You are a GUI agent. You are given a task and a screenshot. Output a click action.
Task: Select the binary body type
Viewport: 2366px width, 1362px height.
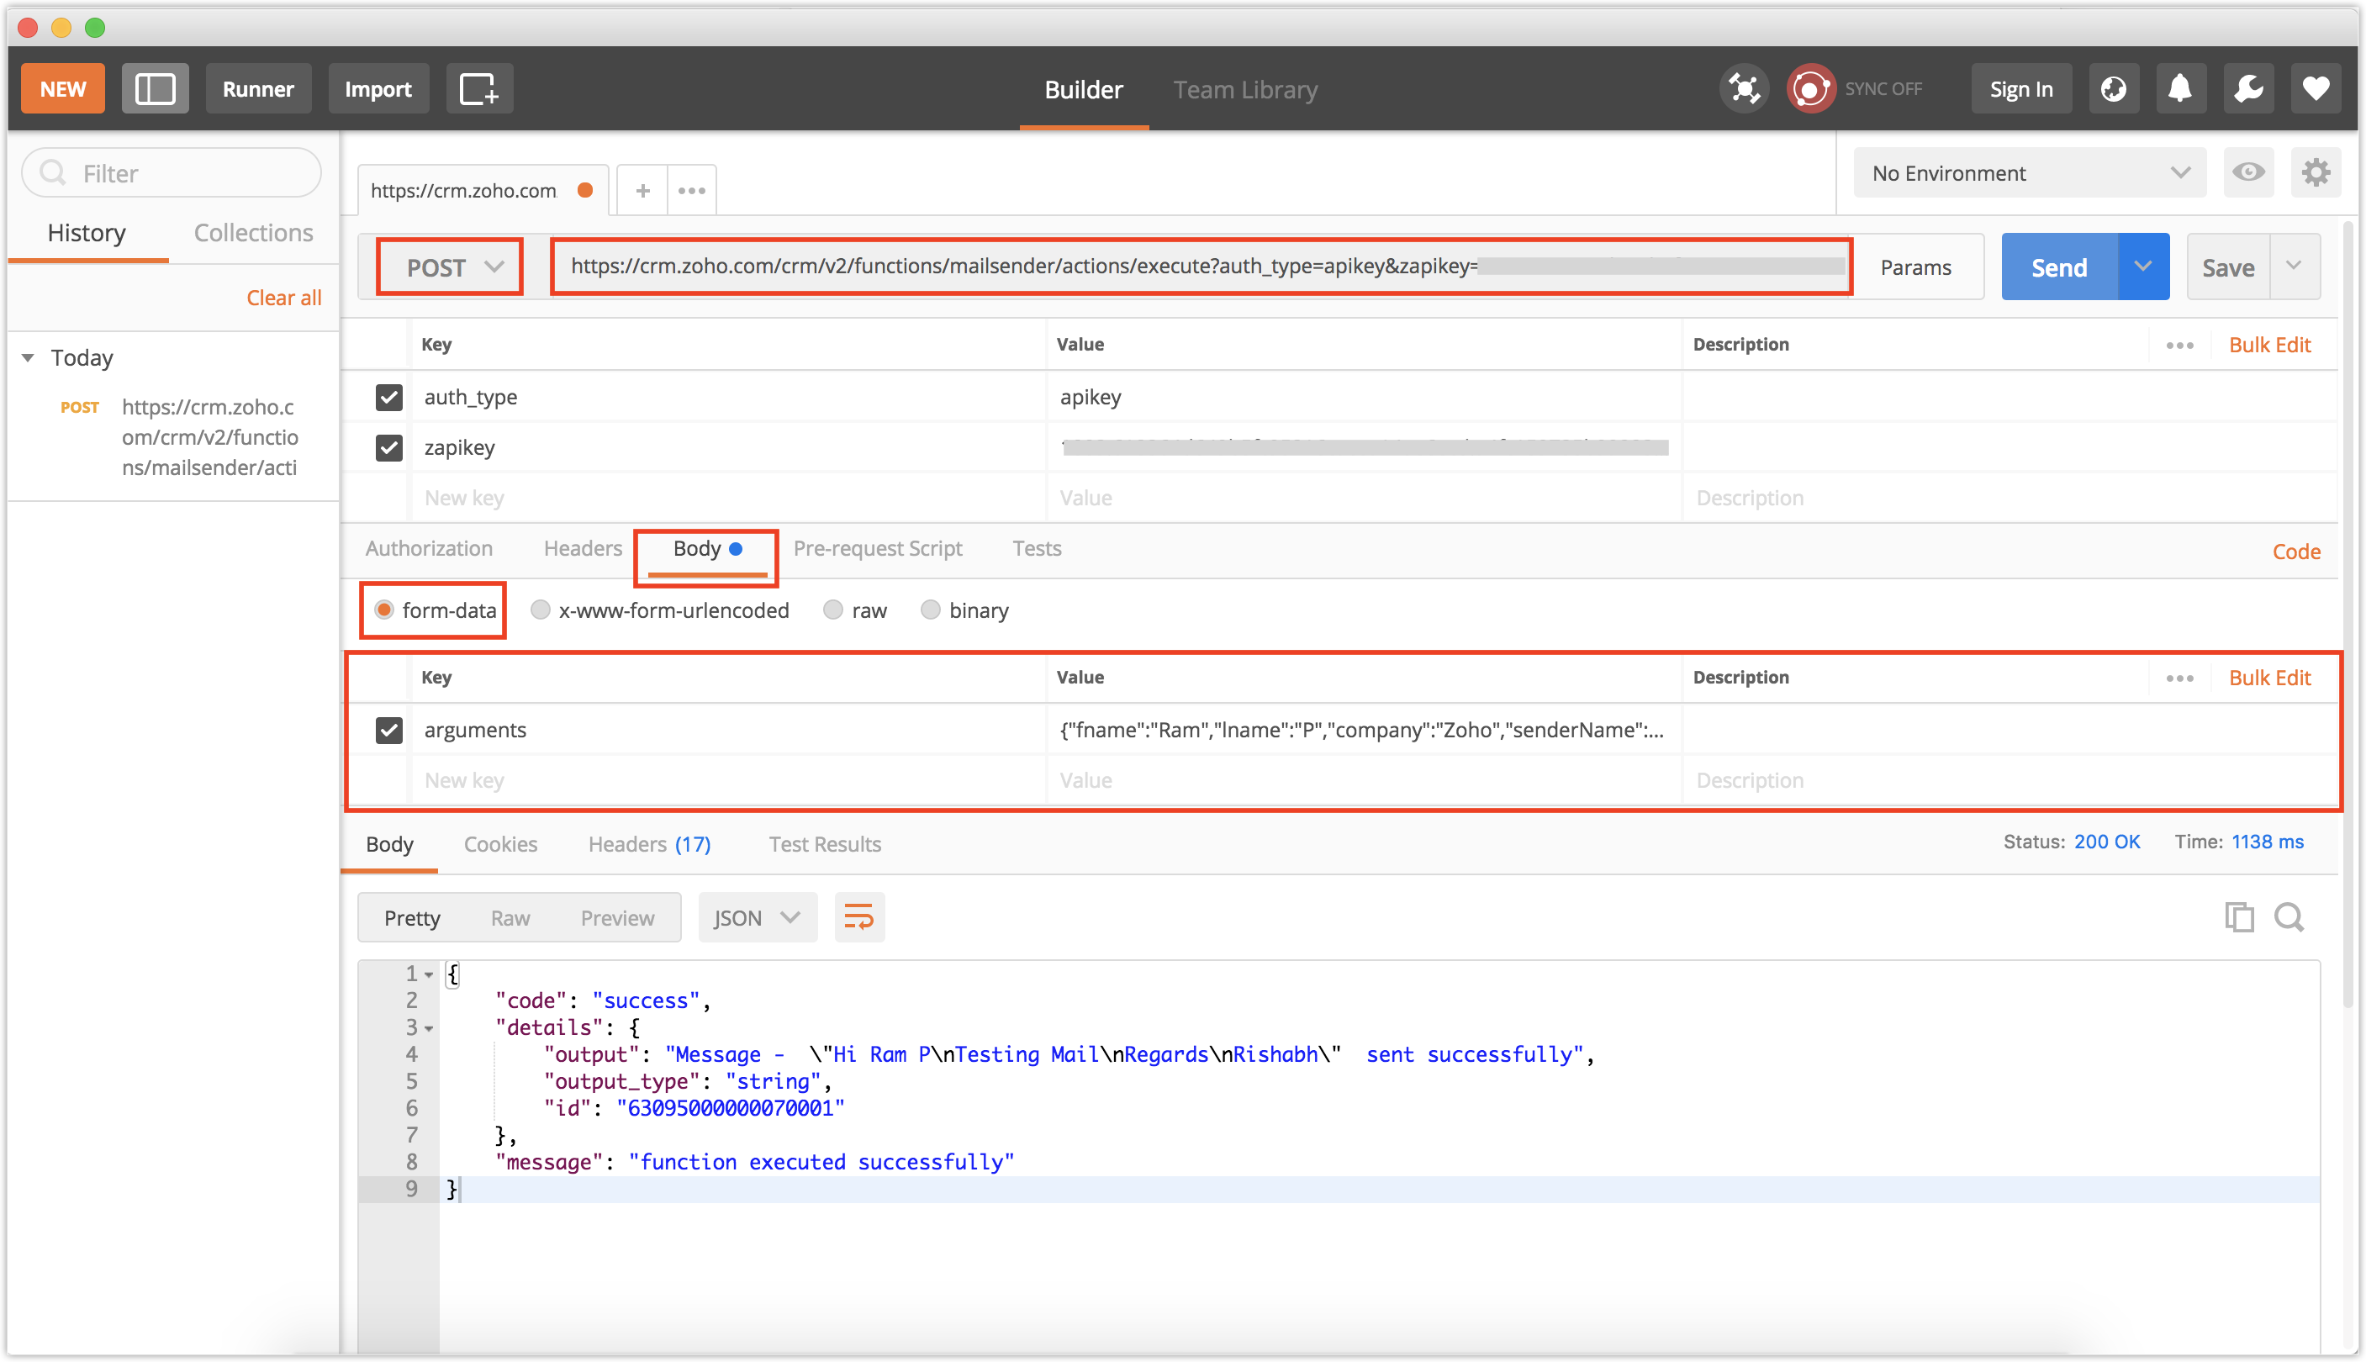[930, 610]
